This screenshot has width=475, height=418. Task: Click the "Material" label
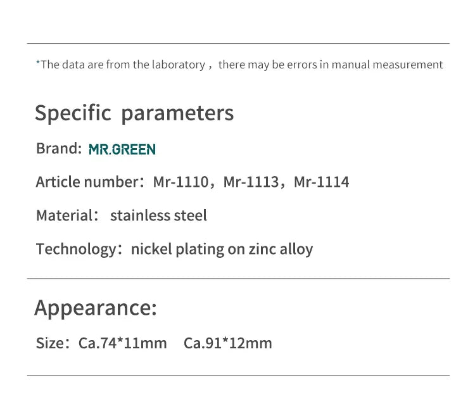(x=64, y=215)
